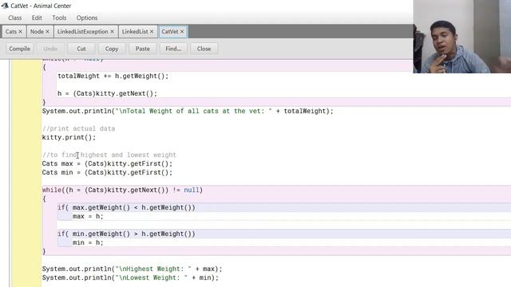Viewport: 511px width, 287px height.
Task: Close the Cats tab with its X
Action: [20, 32]
